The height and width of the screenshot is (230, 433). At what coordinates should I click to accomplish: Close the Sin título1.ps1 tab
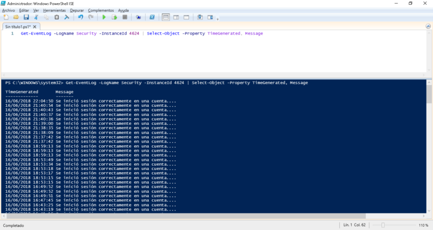coord(36,26)
